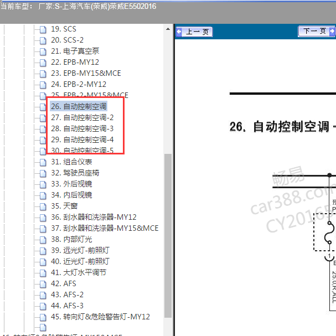Click page icon beside 19. SCS
This screenshot has width=336, height=336.
[x=43, y=29]
